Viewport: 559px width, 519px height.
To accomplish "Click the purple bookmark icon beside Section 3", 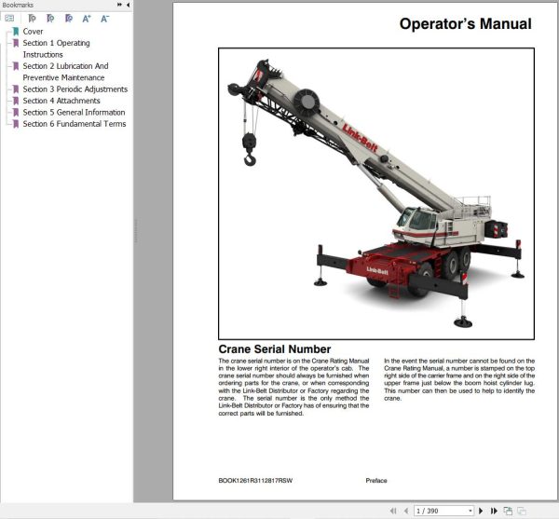I will click(16, 89).
